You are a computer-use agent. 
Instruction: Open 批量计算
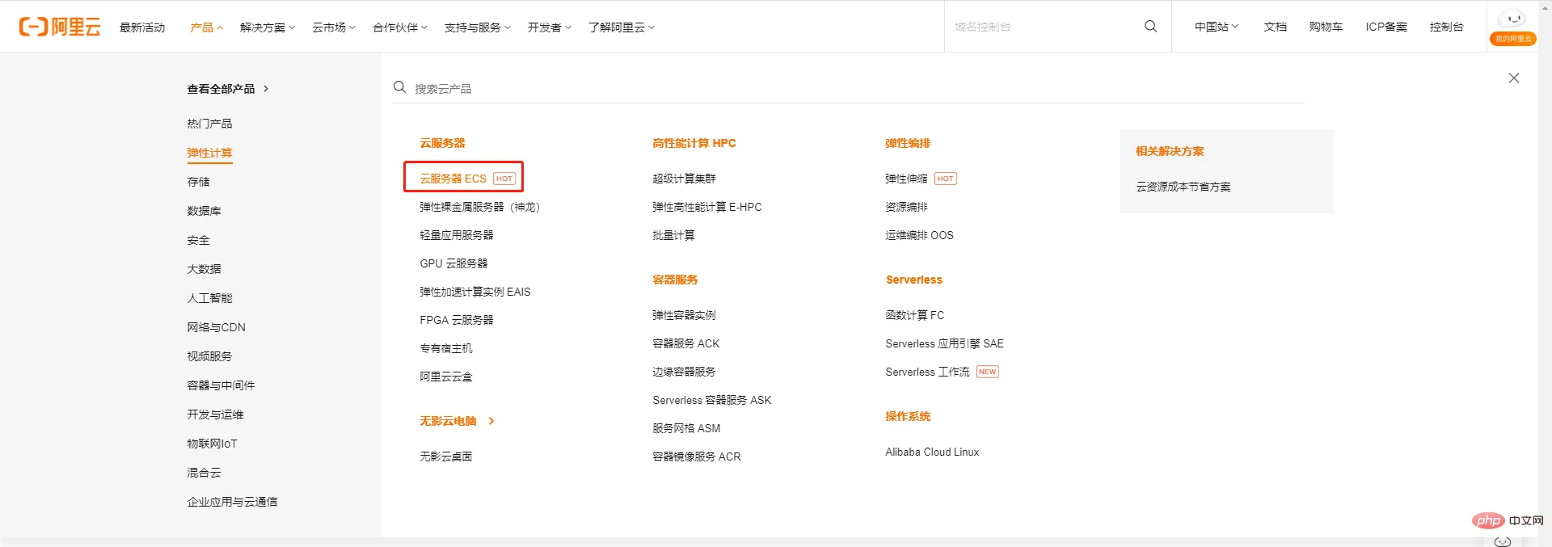(673, 235)
